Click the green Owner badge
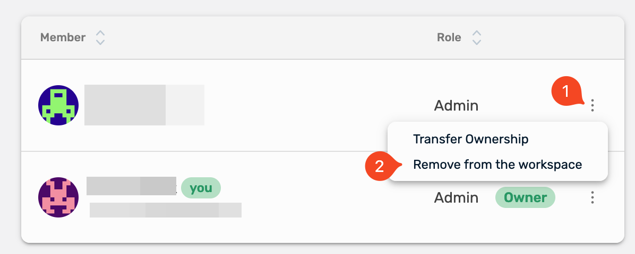This screenshot has height=254, width=635. coord(525,197)
